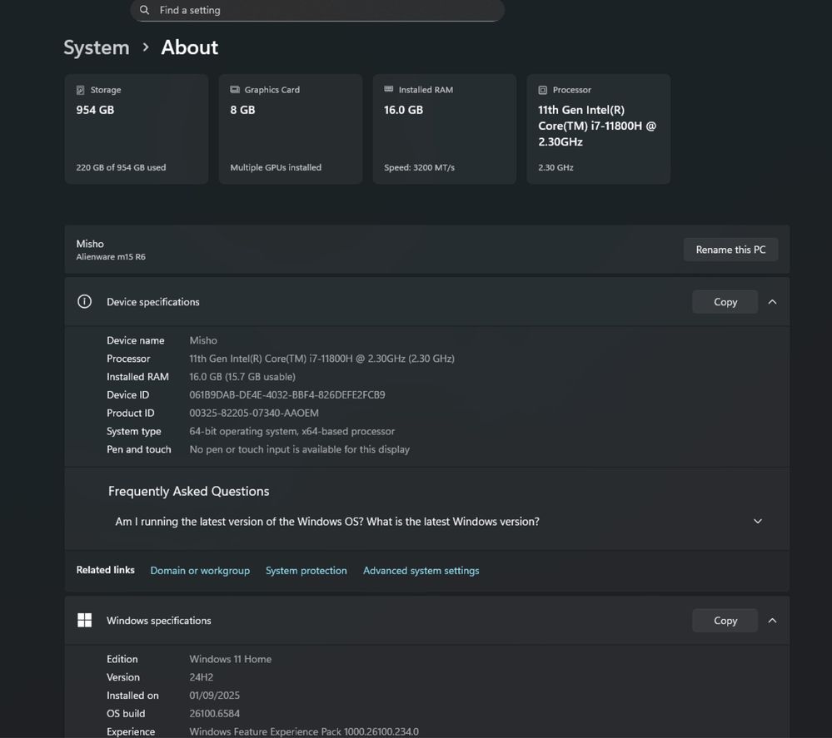Go back to System breadcrumb
The width and height of the screenshot is (832, 738).
coord(97,47)
